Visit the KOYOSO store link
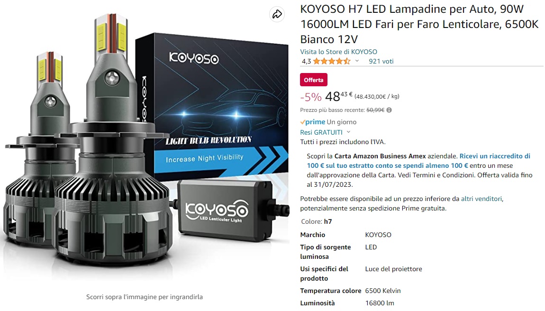The height and width of the screenshot is (311, 545). 338,52
